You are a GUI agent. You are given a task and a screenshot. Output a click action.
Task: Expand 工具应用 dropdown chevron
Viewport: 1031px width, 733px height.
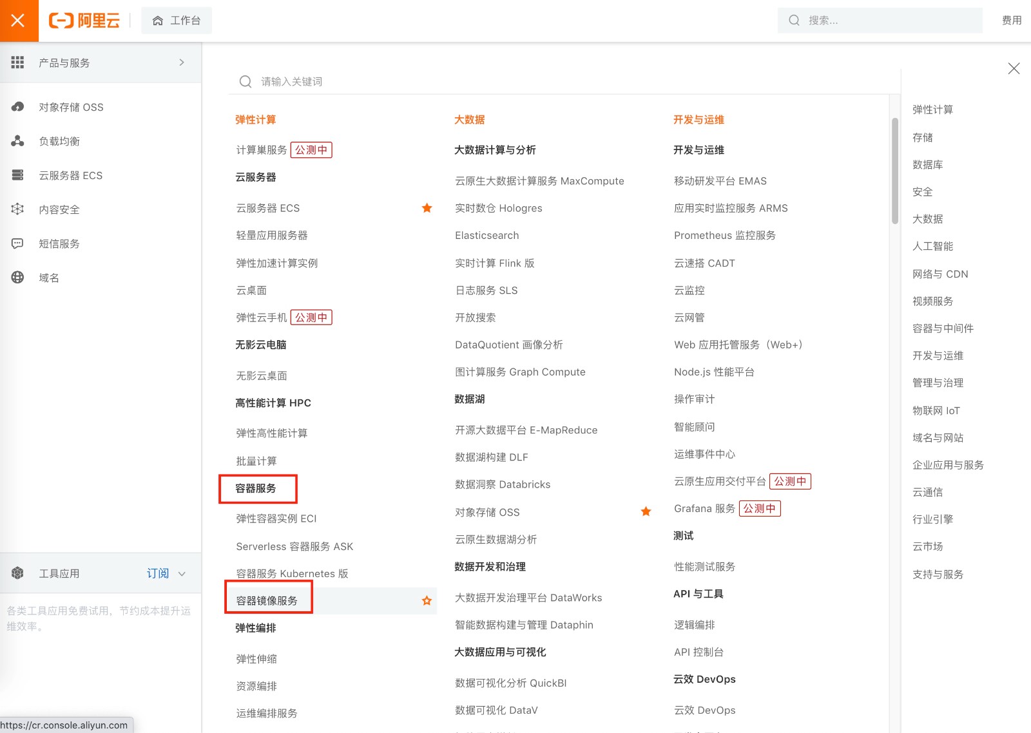coord(182,573)
